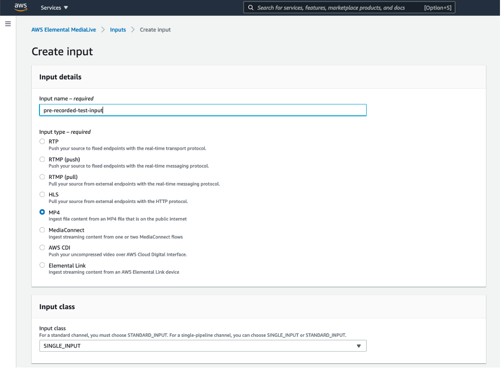Image resolution: width=501 pixels, height=368 pixels.
Task: Select the Elemental Link input type
Action: (x=42, y=265)
